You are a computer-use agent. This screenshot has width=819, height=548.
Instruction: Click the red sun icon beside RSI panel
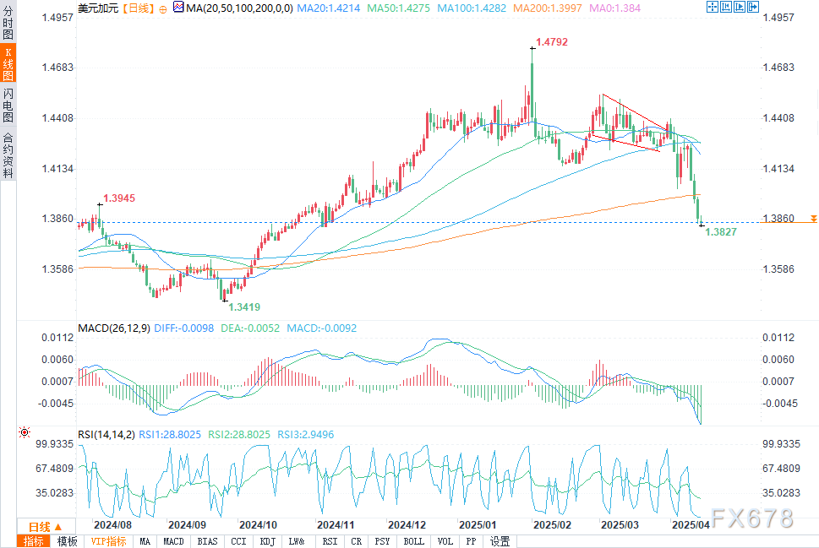(x=24, y=432)
